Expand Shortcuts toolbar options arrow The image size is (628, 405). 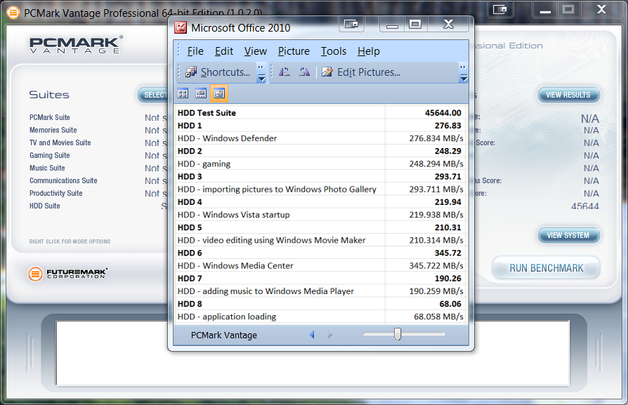tap(261, 73)
